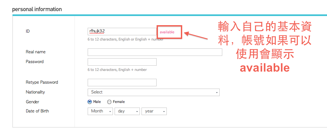Image resolution: width=327 pixels, height=135 pixels.
Task: Click the 'Gender' label
Action: click(33, 102)
